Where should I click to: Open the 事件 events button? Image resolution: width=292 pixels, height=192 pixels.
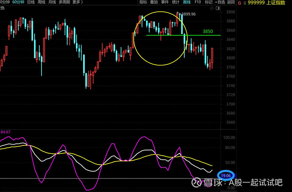click(x=165, y=2)
